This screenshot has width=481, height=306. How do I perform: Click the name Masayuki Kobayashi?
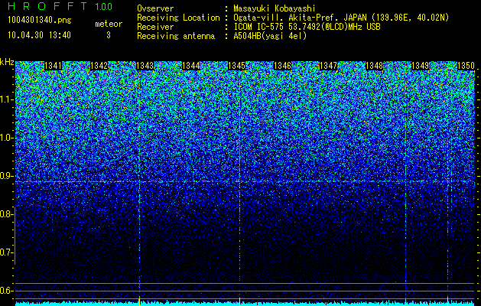(275, 8)
